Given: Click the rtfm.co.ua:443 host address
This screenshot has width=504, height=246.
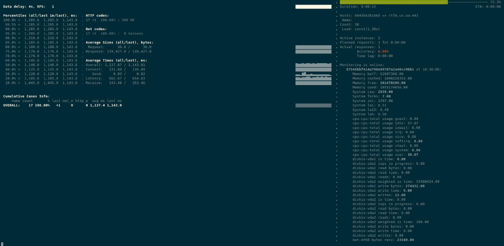Looking at the screenshot, I should [x=403, y=15].
